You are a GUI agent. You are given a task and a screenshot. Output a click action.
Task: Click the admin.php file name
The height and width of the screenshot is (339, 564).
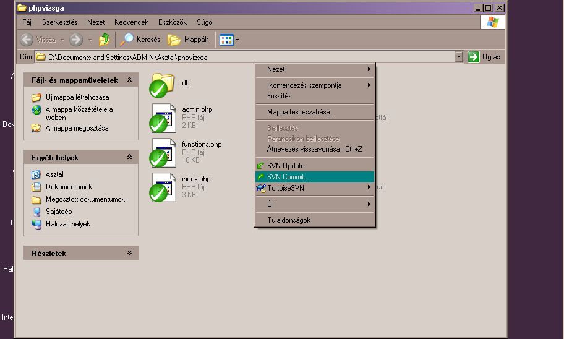(197, 109)
